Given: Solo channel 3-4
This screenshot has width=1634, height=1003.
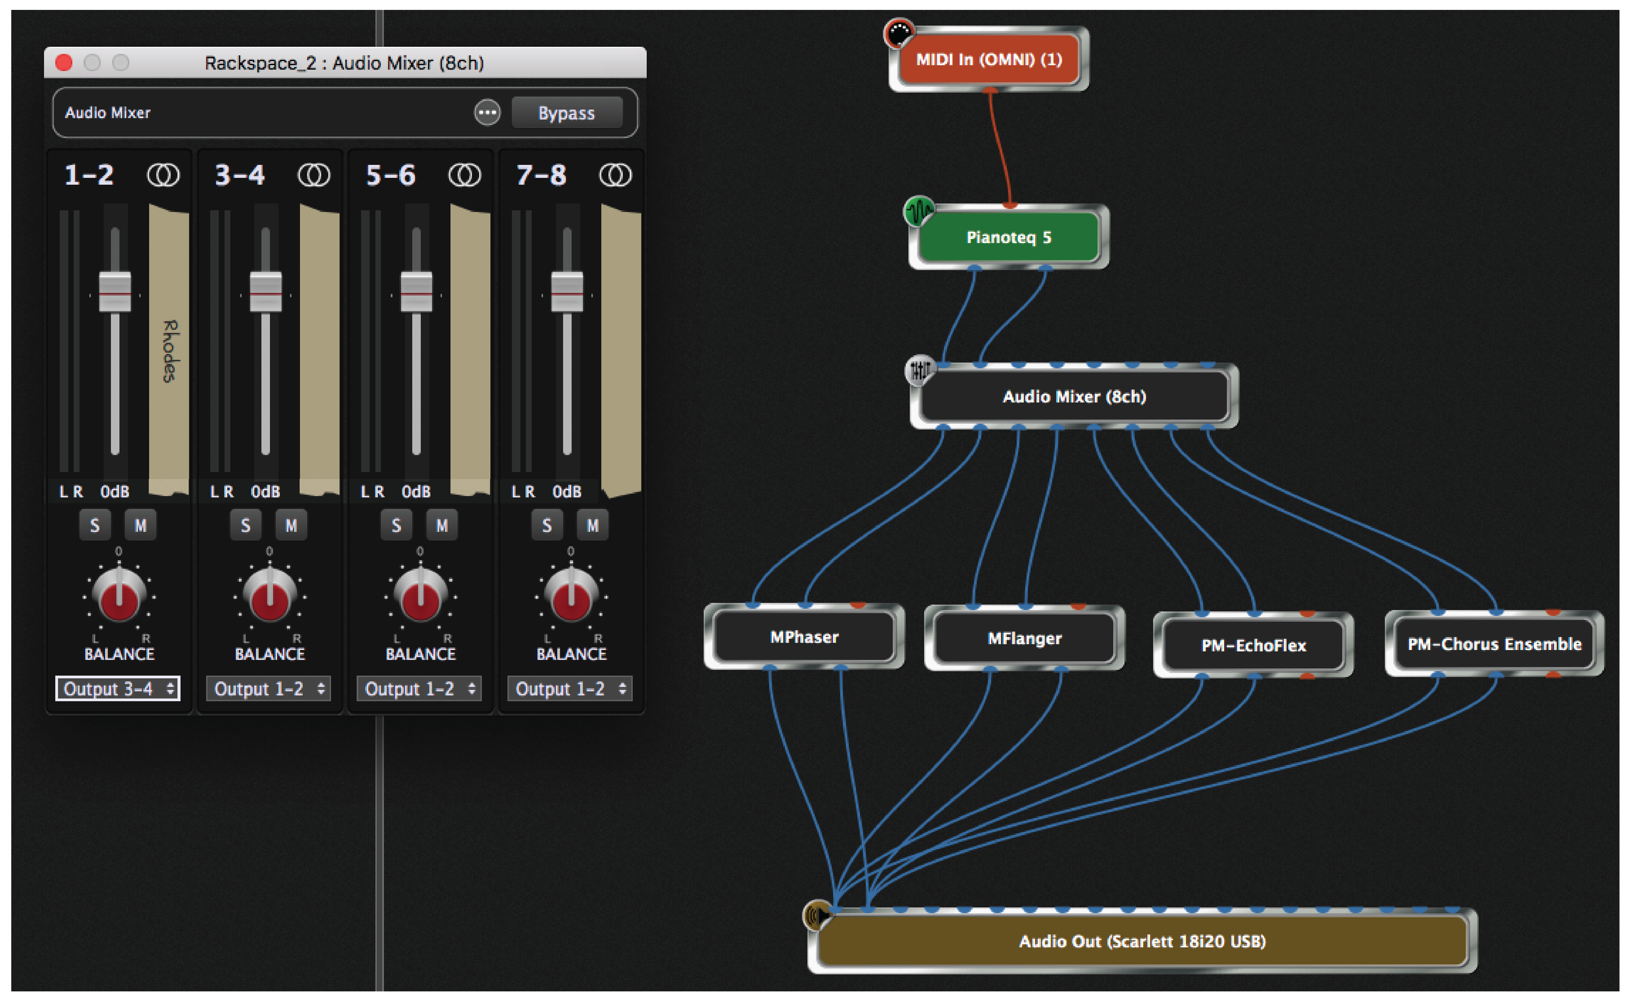Looking at the screenshot, I should tap(245, 525).
